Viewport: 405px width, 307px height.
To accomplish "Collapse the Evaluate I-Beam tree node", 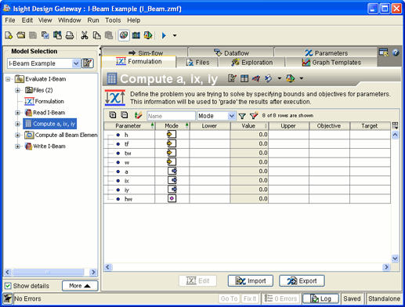I will tap(8, 79).
